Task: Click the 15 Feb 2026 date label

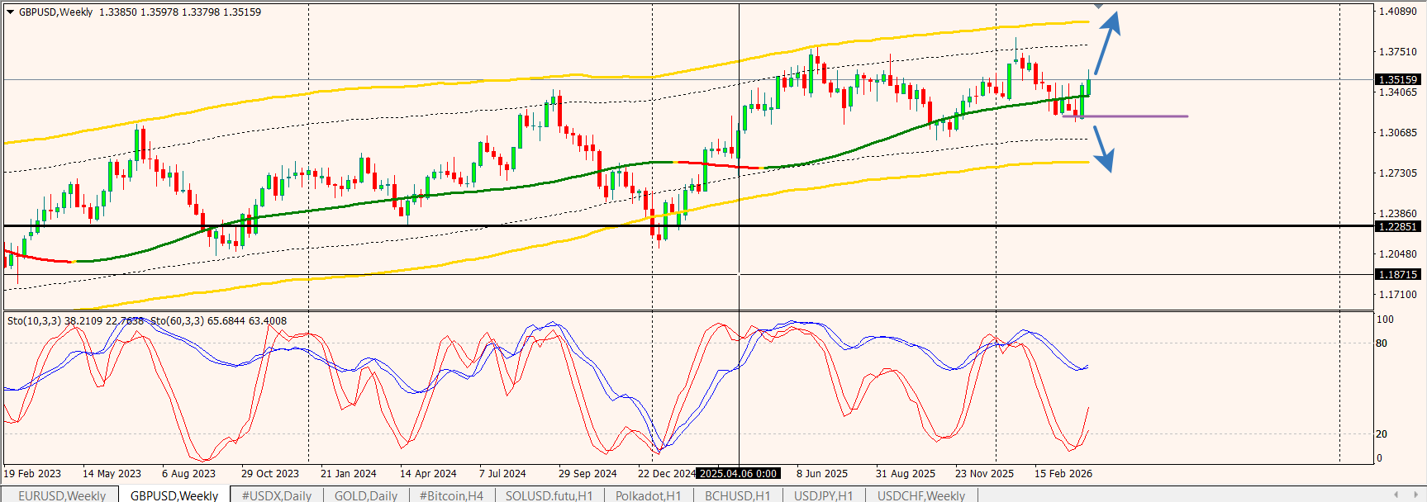Action: [1063, 474]
